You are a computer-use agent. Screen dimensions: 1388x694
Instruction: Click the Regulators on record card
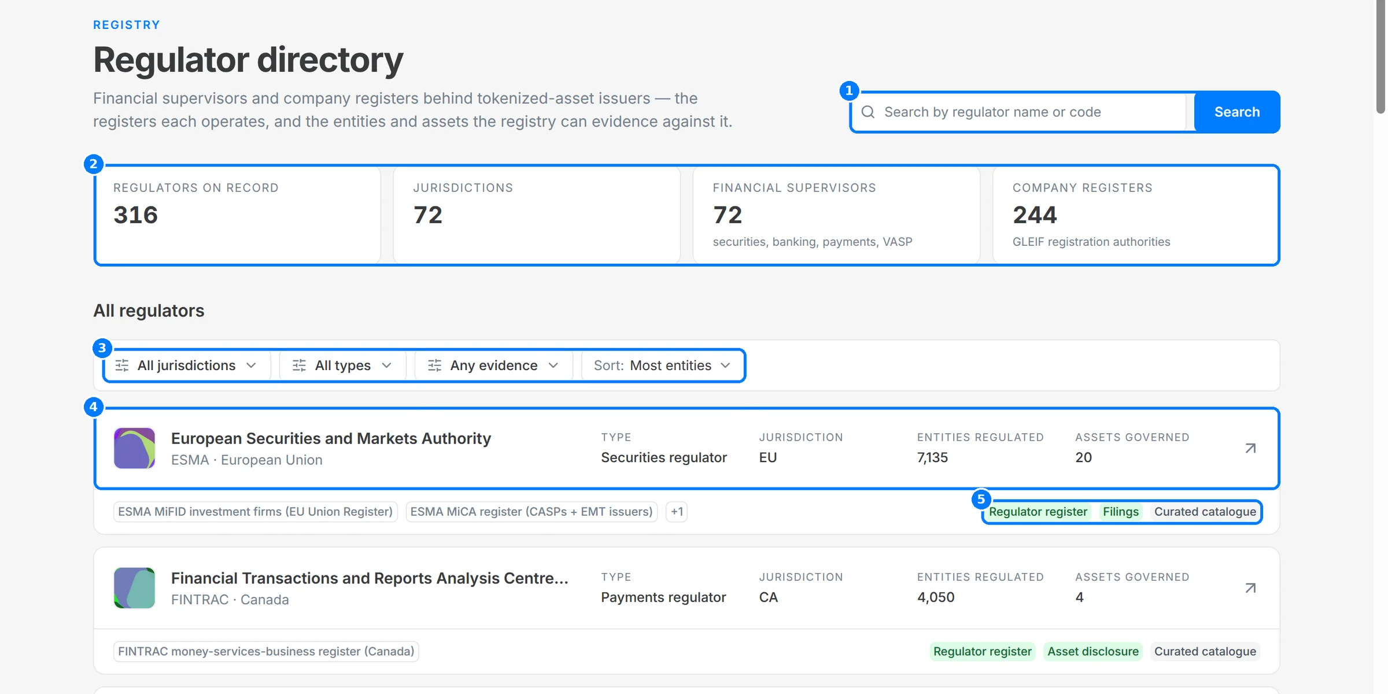coord(238,215)
